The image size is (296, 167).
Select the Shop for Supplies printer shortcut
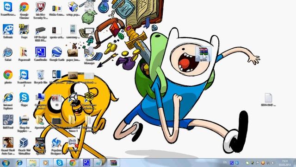pyautogui.click(x=24, y=120)
